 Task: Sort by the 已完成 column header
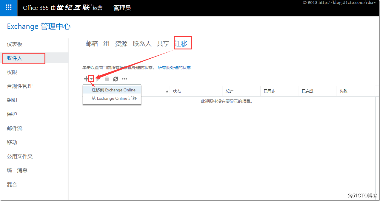point(318,91)
